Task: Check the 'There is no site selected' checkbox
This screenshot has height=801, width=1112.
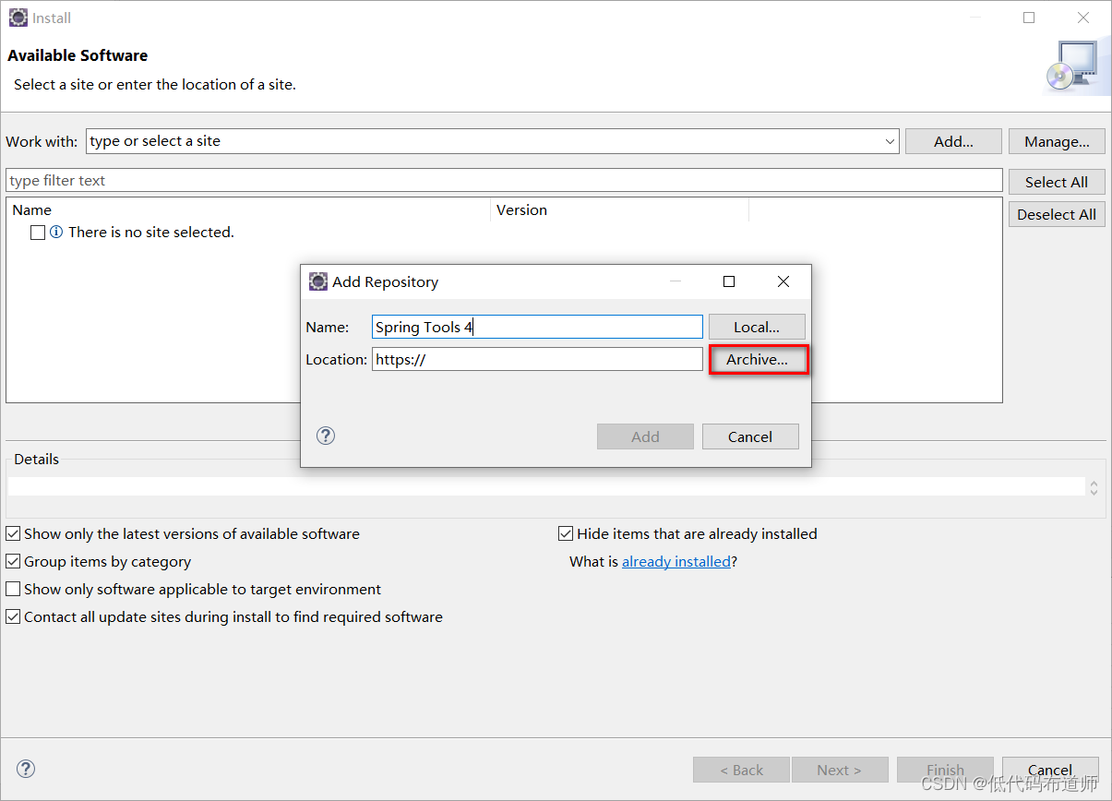Action: [38, 233]
